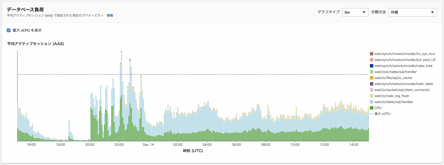Click the 04:00 time axis label

(x=207, y=145)
